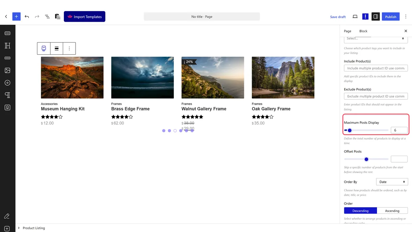This screenshot has height=232, width=412.
Task: Click the laptop preview icon
Action: pyautogui.click(x=355, y=16)
